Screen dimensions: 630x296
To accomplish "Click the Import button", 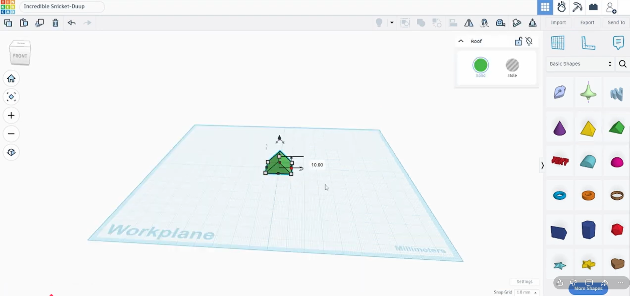I will point(558,22).
